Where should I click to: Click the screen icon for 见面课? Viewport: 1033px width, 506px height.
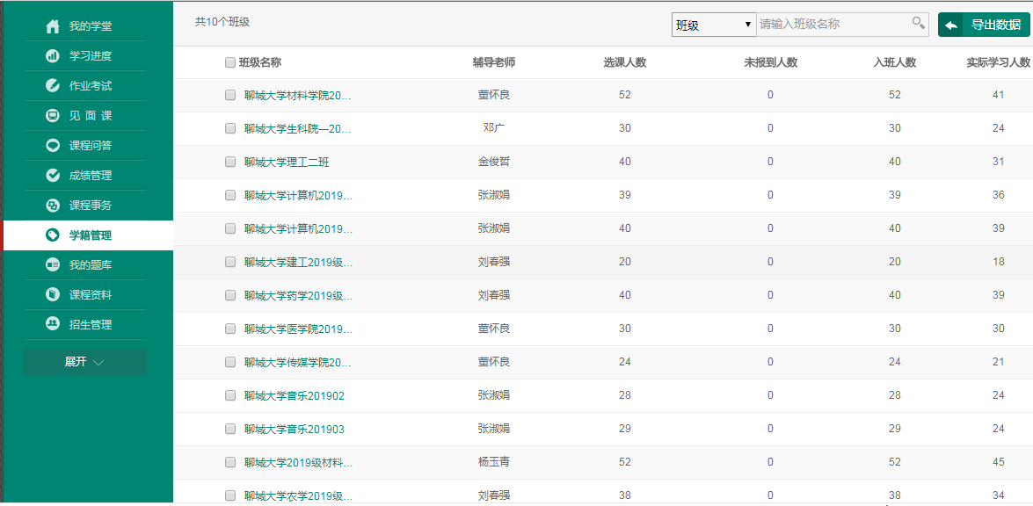point(53,116)
